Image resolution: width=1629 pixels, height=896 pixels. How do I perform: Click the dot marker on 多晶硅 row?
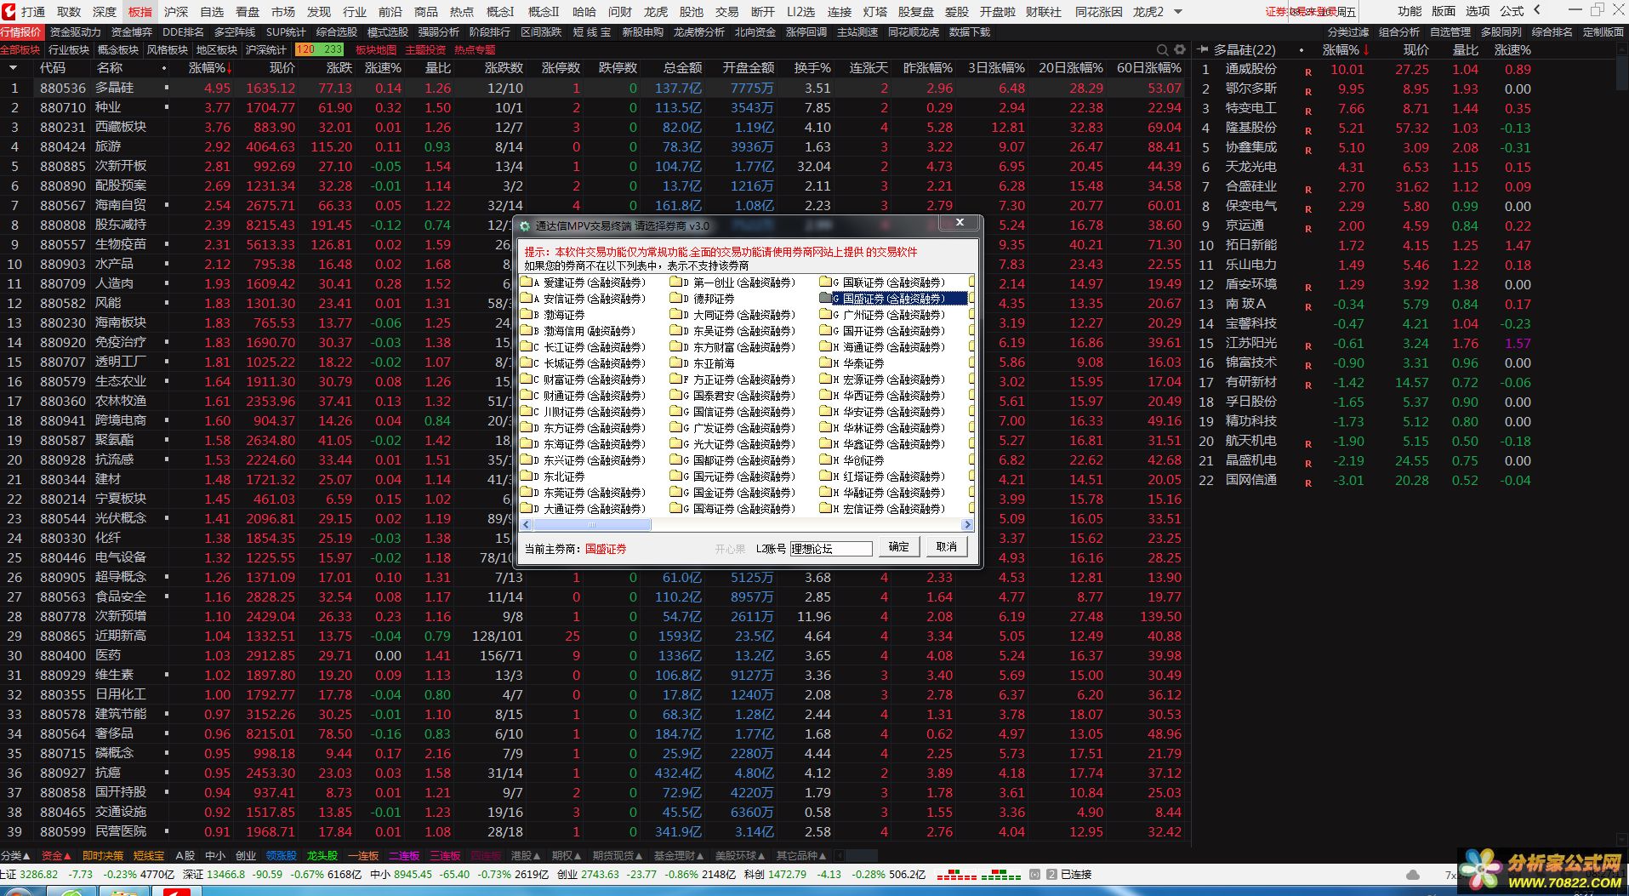(166, 88)
